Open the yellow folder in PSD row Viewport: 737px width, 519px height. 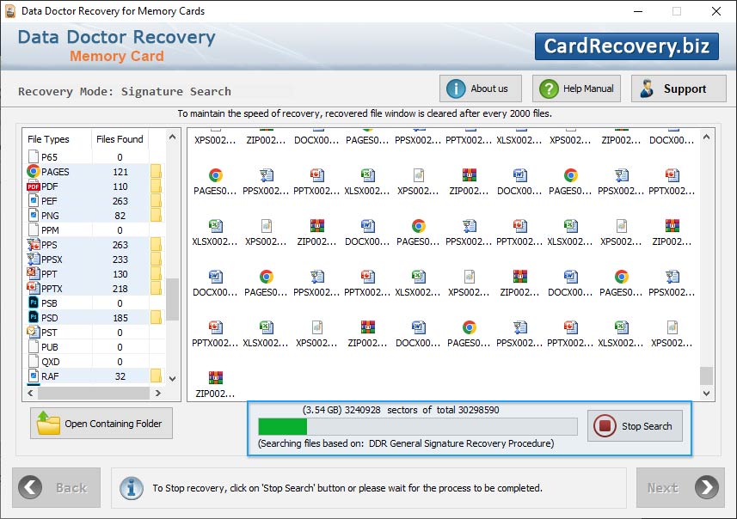coord(156,318)
